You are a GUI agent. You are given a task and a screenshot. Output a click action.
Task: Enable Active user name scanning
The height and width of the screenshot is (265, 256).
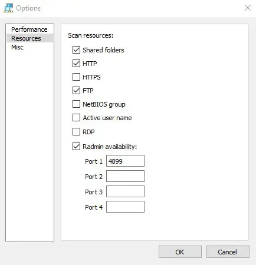[76, 118]
